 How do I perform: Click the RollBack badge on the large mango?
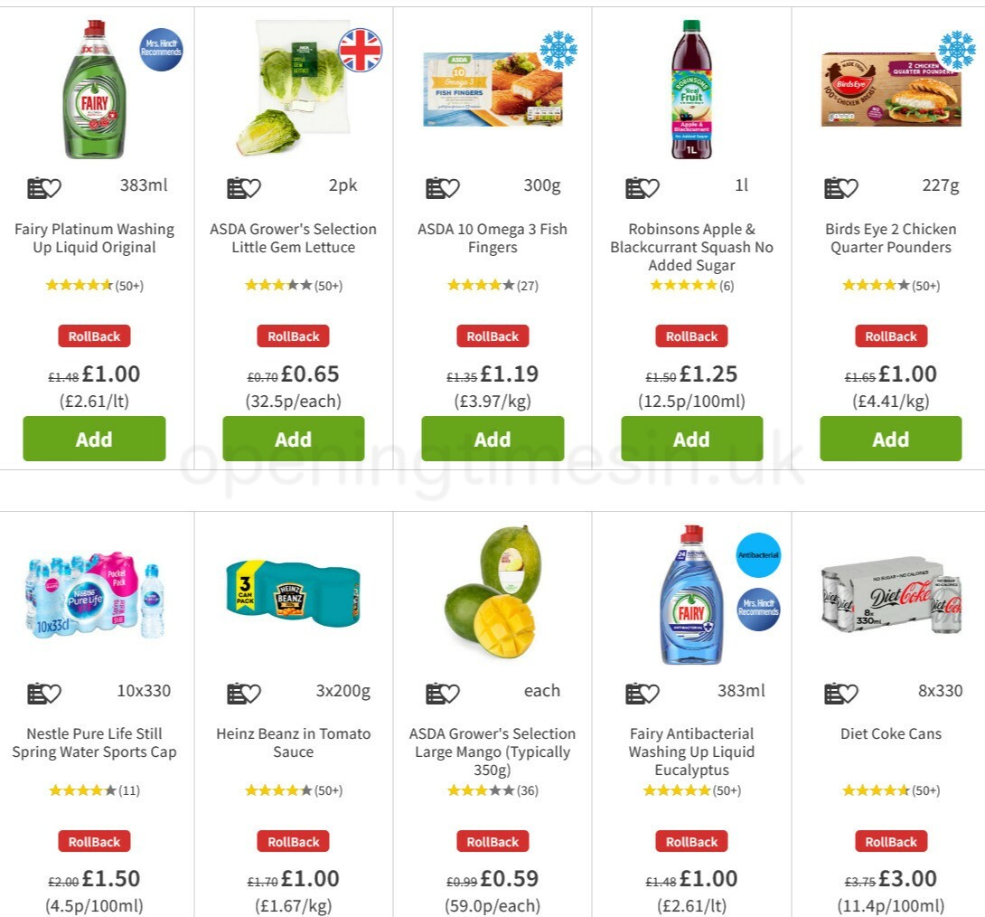pos(492,841)
